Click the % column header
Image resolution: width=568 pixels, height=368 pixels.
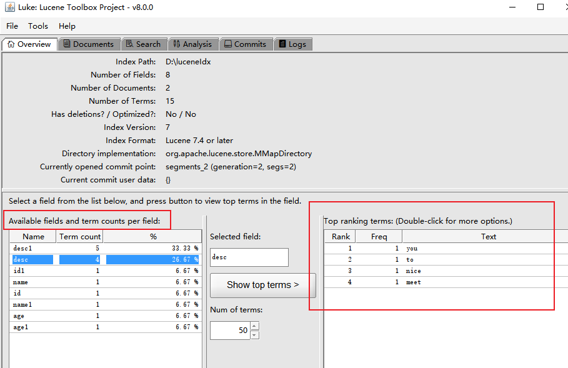(152, 237)
